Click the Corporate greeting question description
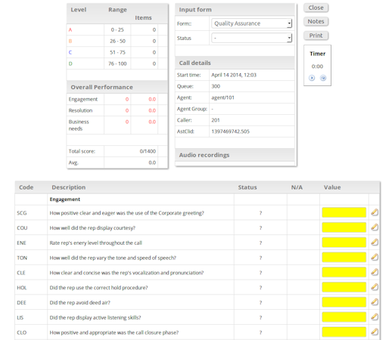Viewport: 392px width, 340px height. click(126, 213)
